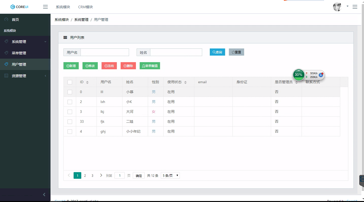
Task: Click the 用户名 search input field
Action: 105,52
